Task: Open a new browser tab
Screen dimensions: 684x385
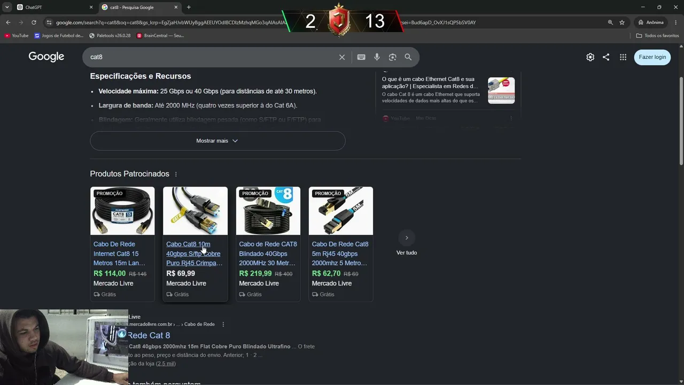Action: coord(189,7)
